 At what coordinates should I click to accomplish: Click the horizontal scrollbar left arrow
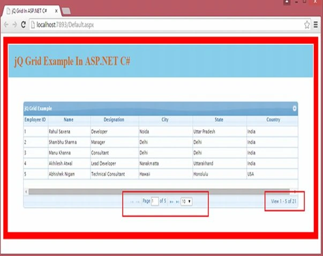pyautogui.click(x=26, y=192)
